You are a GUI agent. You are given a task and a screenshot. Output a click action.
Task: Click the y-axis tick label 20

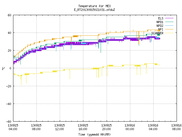9,51
